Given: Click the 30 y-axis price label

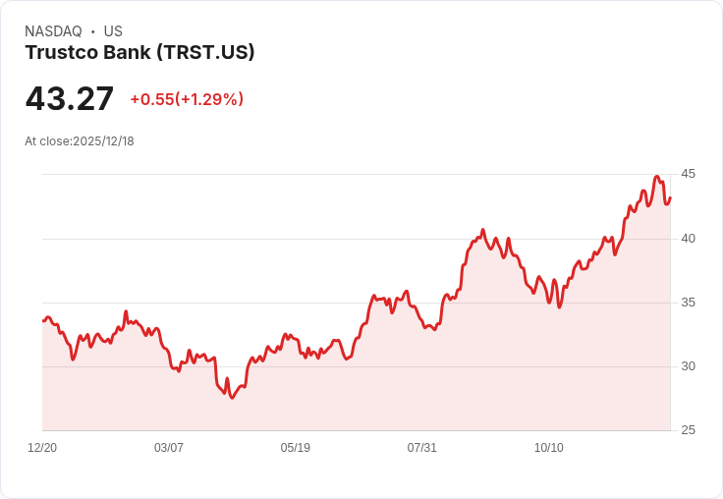Looking at the screenshot, I should coord(688,366).
